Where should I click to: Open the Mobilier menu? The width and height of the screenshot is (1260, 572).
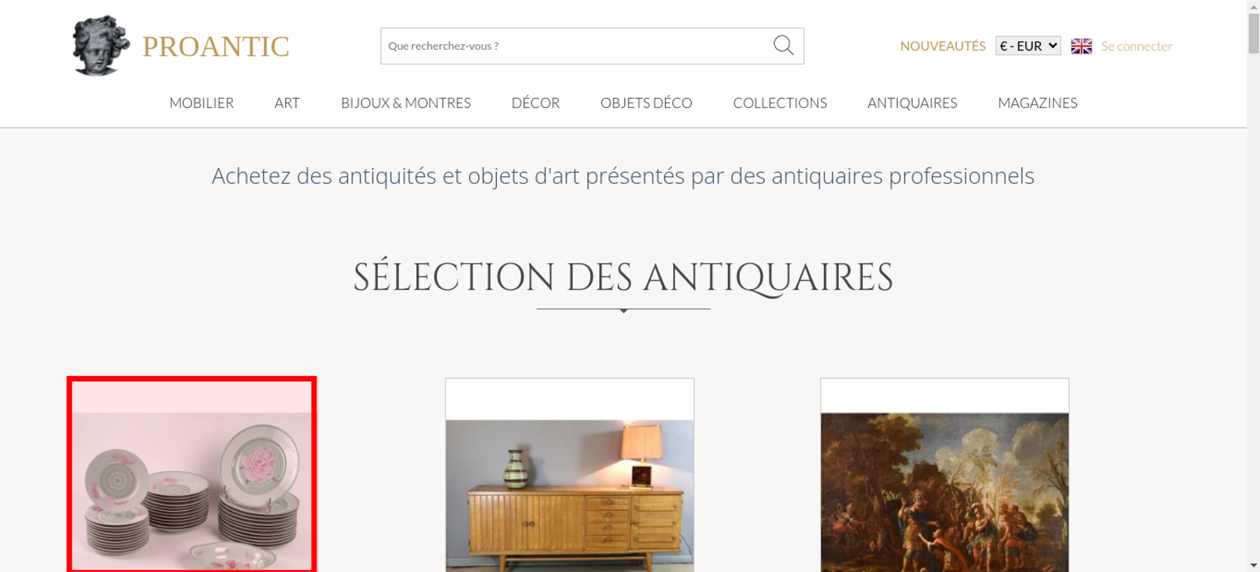click(202, 103)
